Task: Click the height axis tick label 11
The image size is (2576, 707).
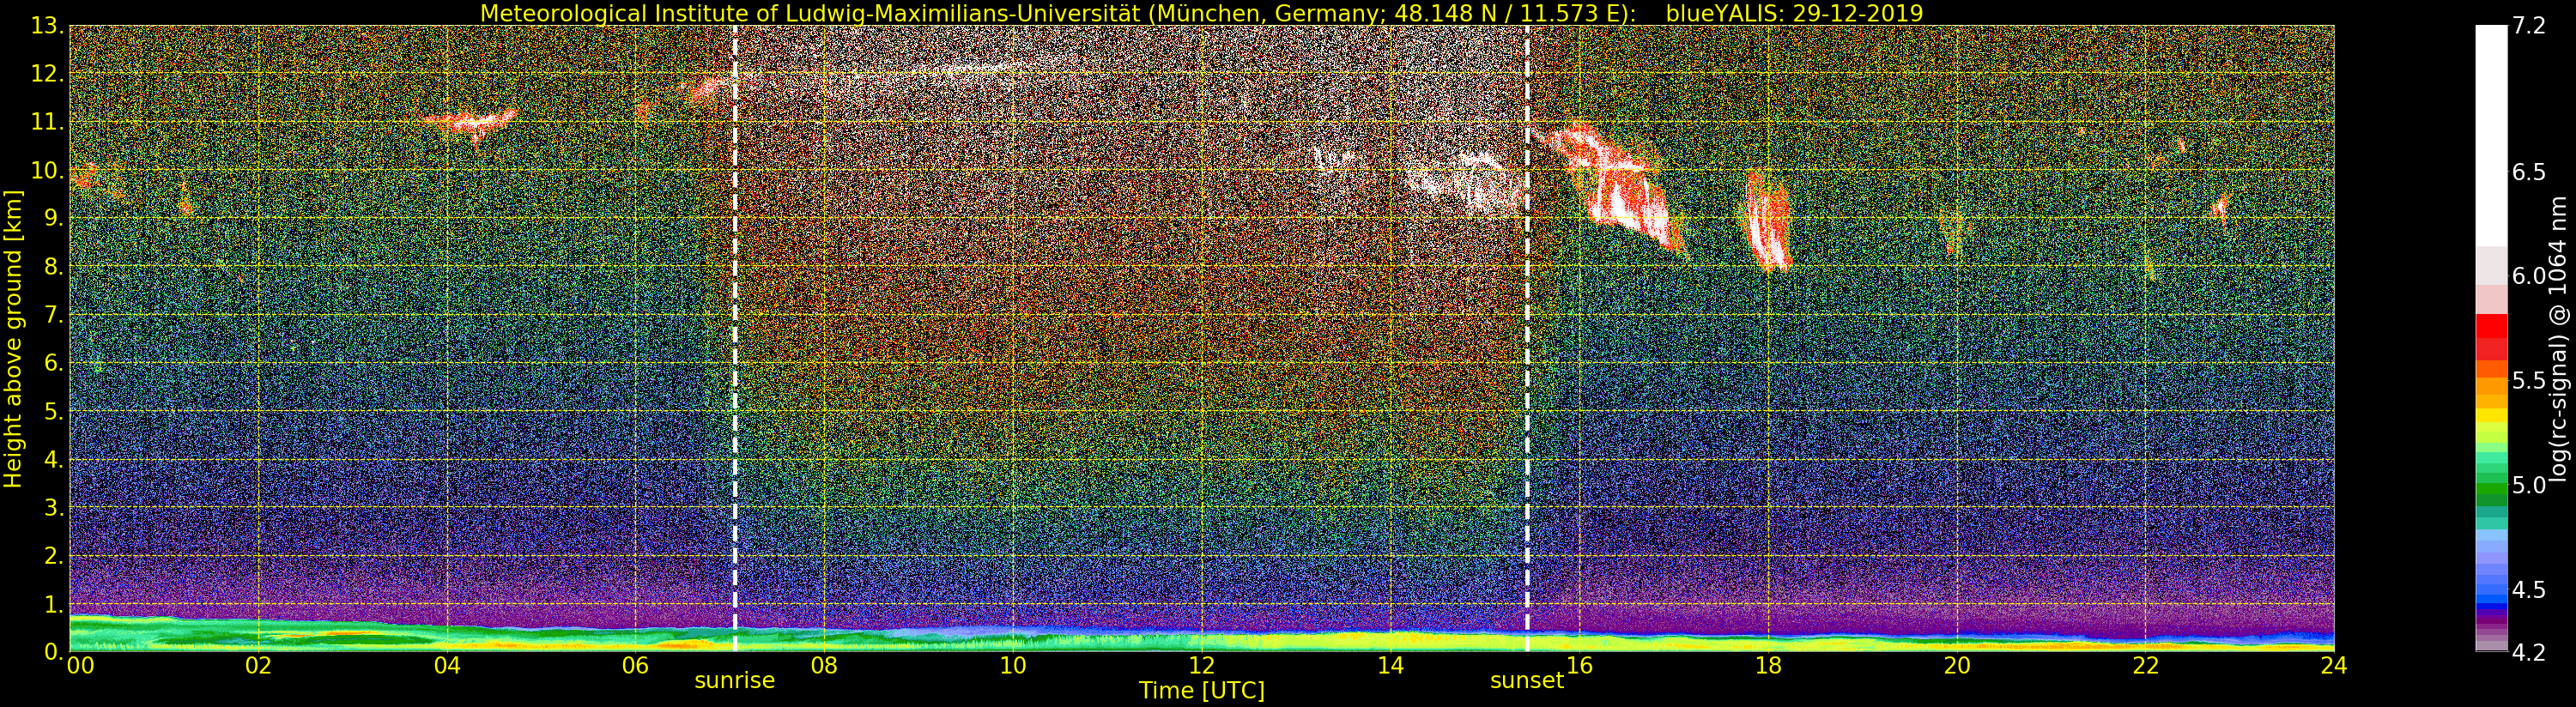Action: click(47, 123)
